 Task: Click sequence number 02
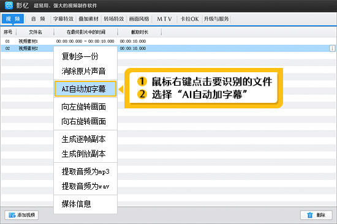[7, 48]
